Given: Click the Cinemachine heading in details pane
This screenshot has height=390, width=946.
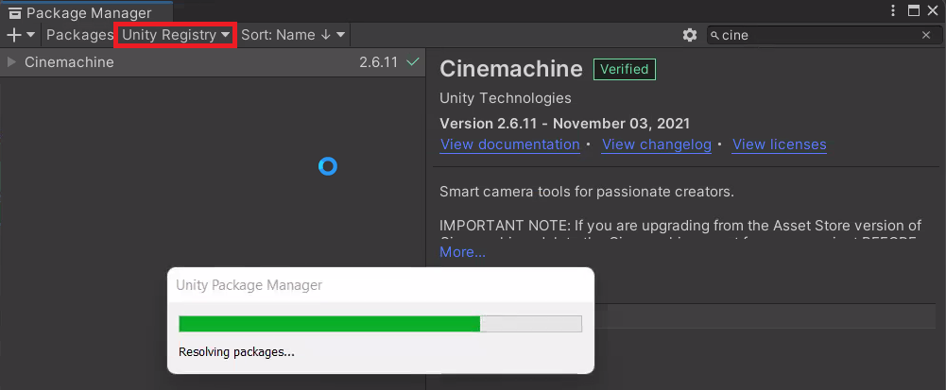Looking at the screenshot, I should pos(511,69).
